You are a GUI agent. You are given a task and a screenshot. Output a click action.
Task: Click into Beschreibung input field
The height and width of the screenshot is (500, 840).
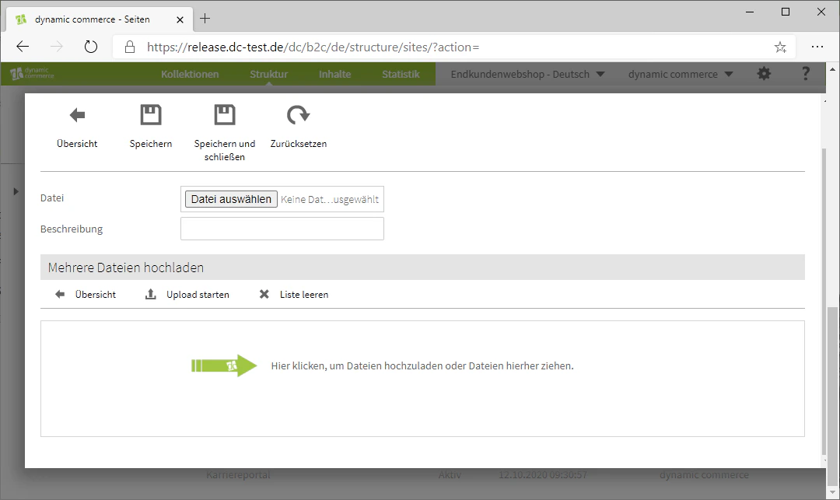click(x=282, y=229)
